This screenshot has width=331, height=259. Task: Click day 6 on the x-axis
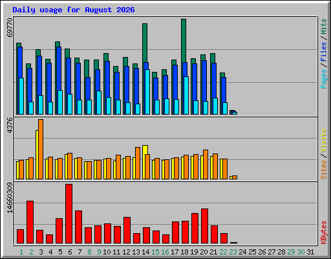tap(70, 252)
